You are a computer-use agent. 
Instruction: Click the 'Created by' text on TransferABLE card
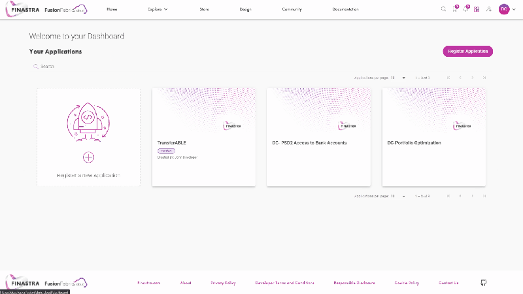(177, 157)
